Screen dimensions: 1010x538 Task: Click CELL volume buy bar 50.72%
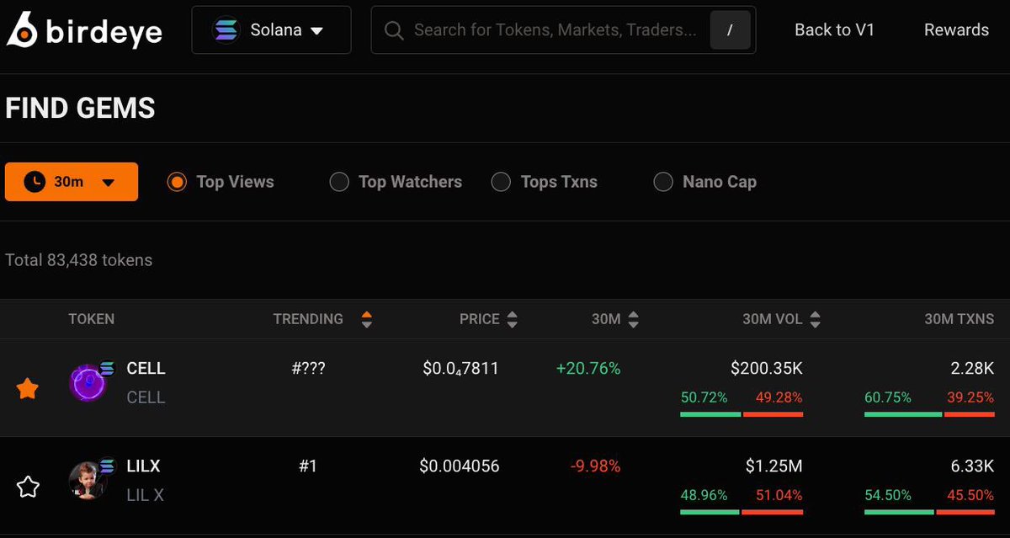coord(710,414)
